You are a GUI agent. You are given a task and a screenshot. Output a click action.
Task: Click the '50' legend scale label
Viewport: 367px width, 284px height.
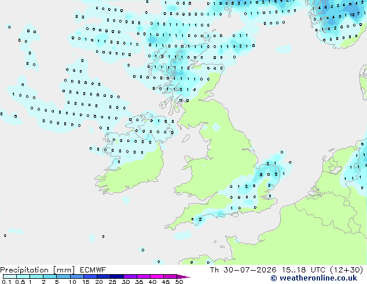[x=179, y=282]
